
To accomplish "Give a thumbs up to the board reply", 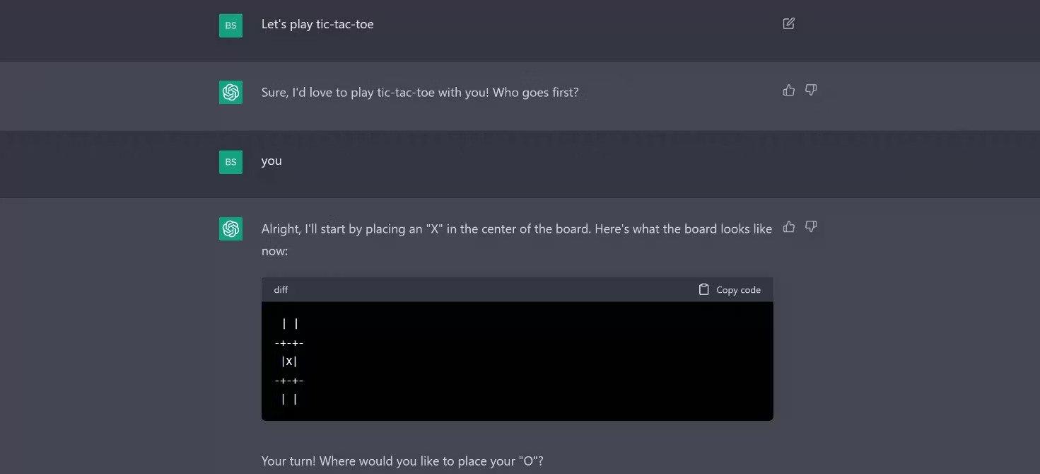I will [788, 227].
